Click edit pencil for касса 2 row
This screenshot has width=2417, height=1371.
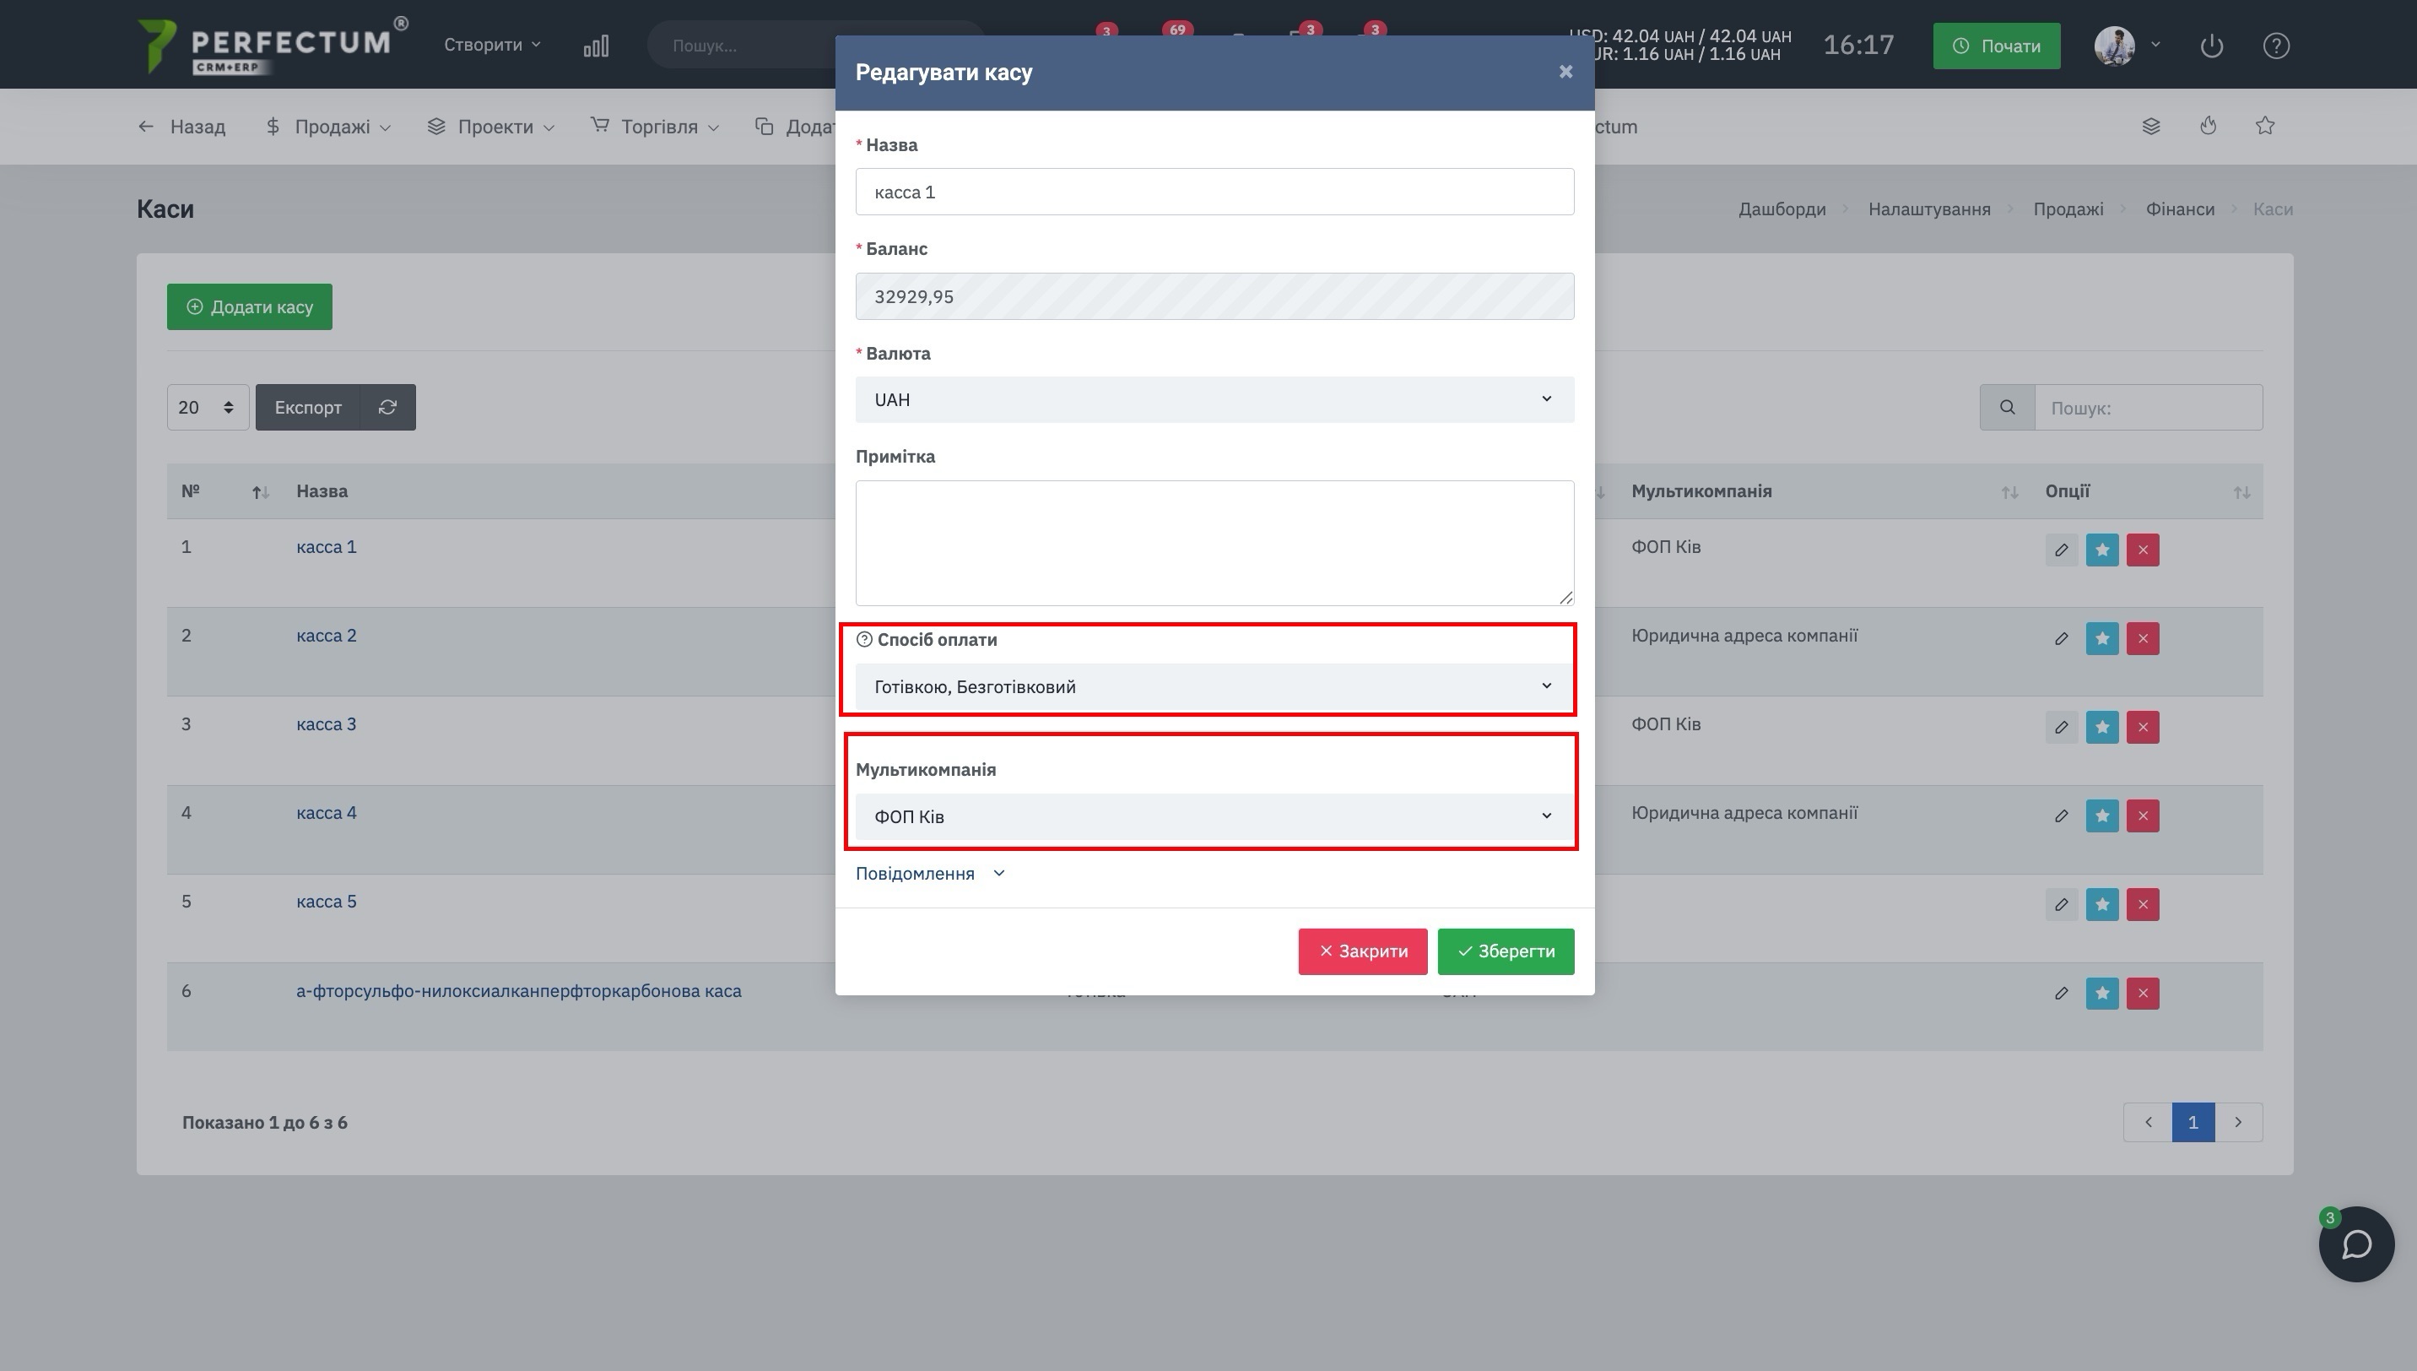tap(2060, 638)
